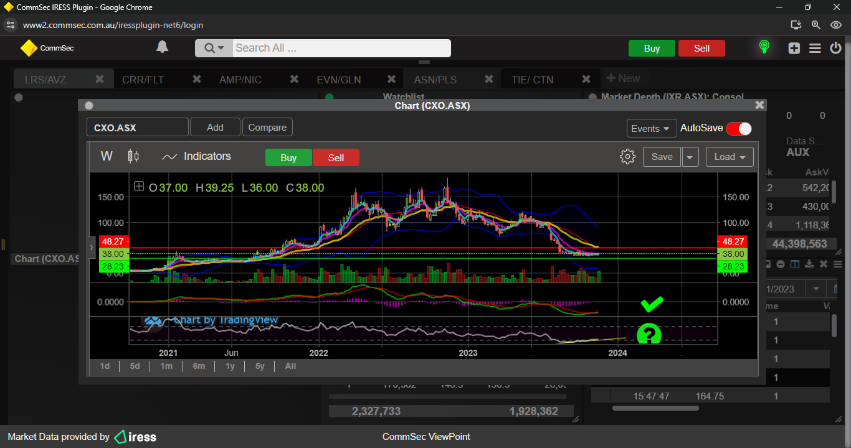The height and width of the screenshot is (448, 851).
Task: Close the LRS/AVZ tab
Action: pos(100,79)
